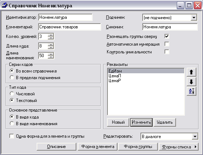Image resolution: width=203 pixels, height=155 pixels.
Task: Click the 'Новый' requisite button
Action: tap(118, 122)
